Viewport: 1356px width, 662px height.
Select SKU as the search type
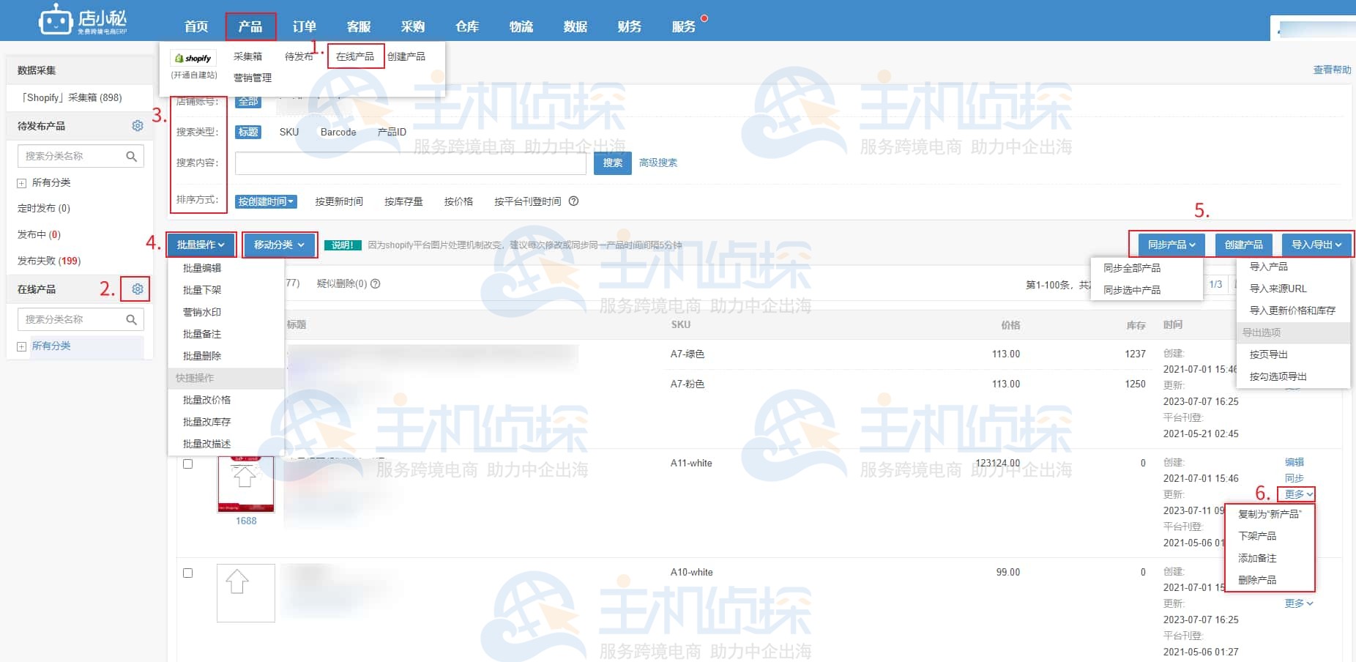pyautogui.click(x=288, y=132)
